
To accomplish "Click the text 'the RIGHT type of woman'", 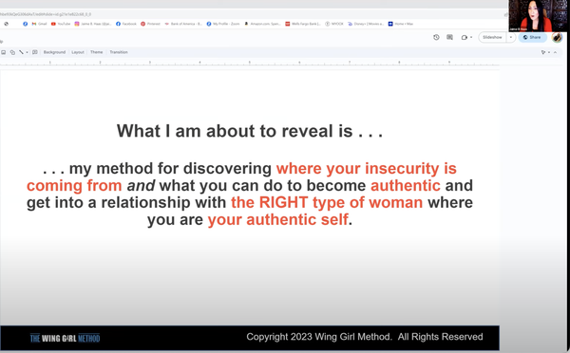I will tap(327, 202).
